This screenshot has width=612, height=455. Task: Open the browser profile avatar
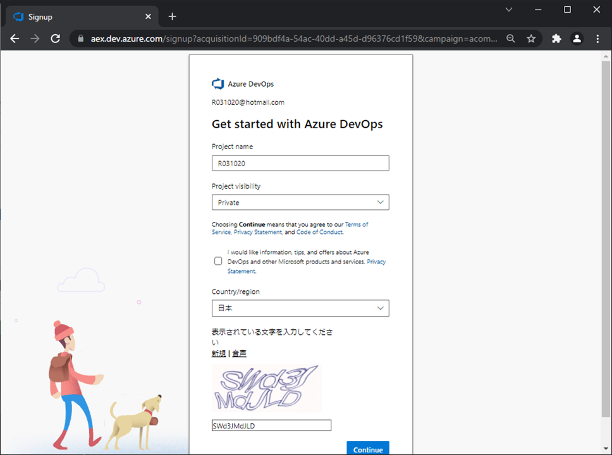pyautogui.click(x=577, y=39)
